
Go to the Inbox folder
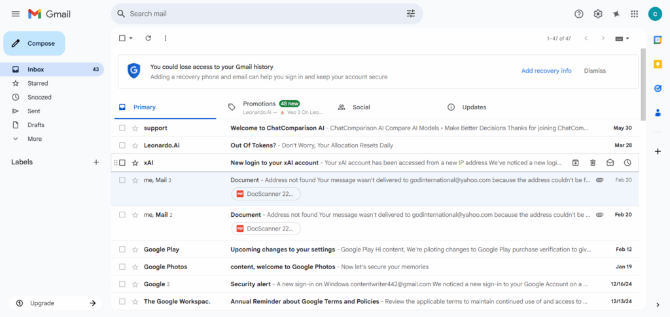tap(52, 69)
